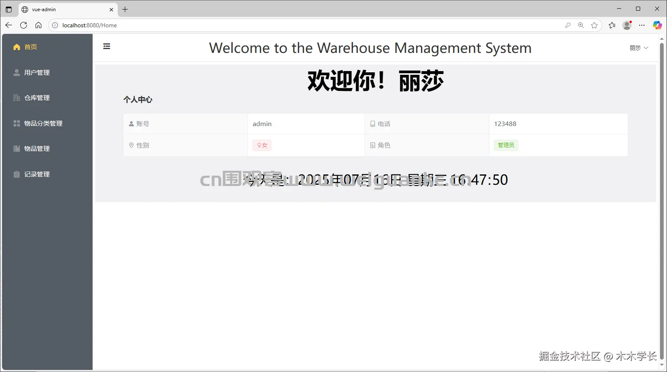Open the 丽莎 user dropdown menu
This screenshot has height=372, width=667.
tap(638, 48)
